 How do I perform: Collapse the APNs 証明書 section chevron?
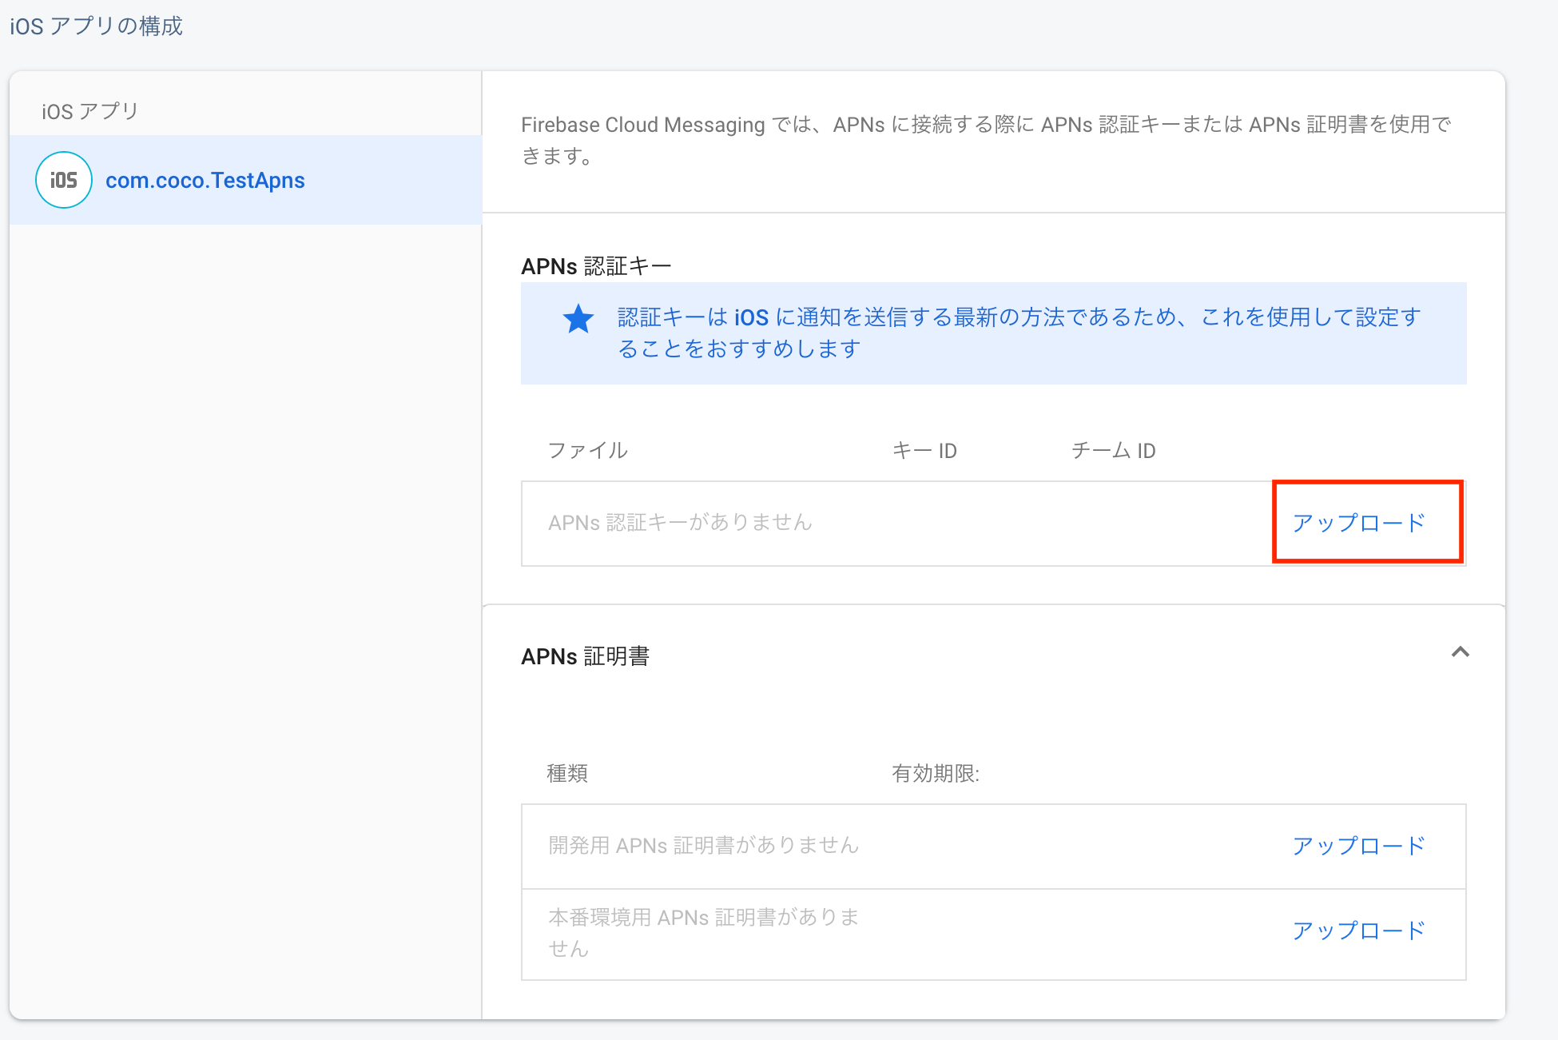[x=1460, y=652]
